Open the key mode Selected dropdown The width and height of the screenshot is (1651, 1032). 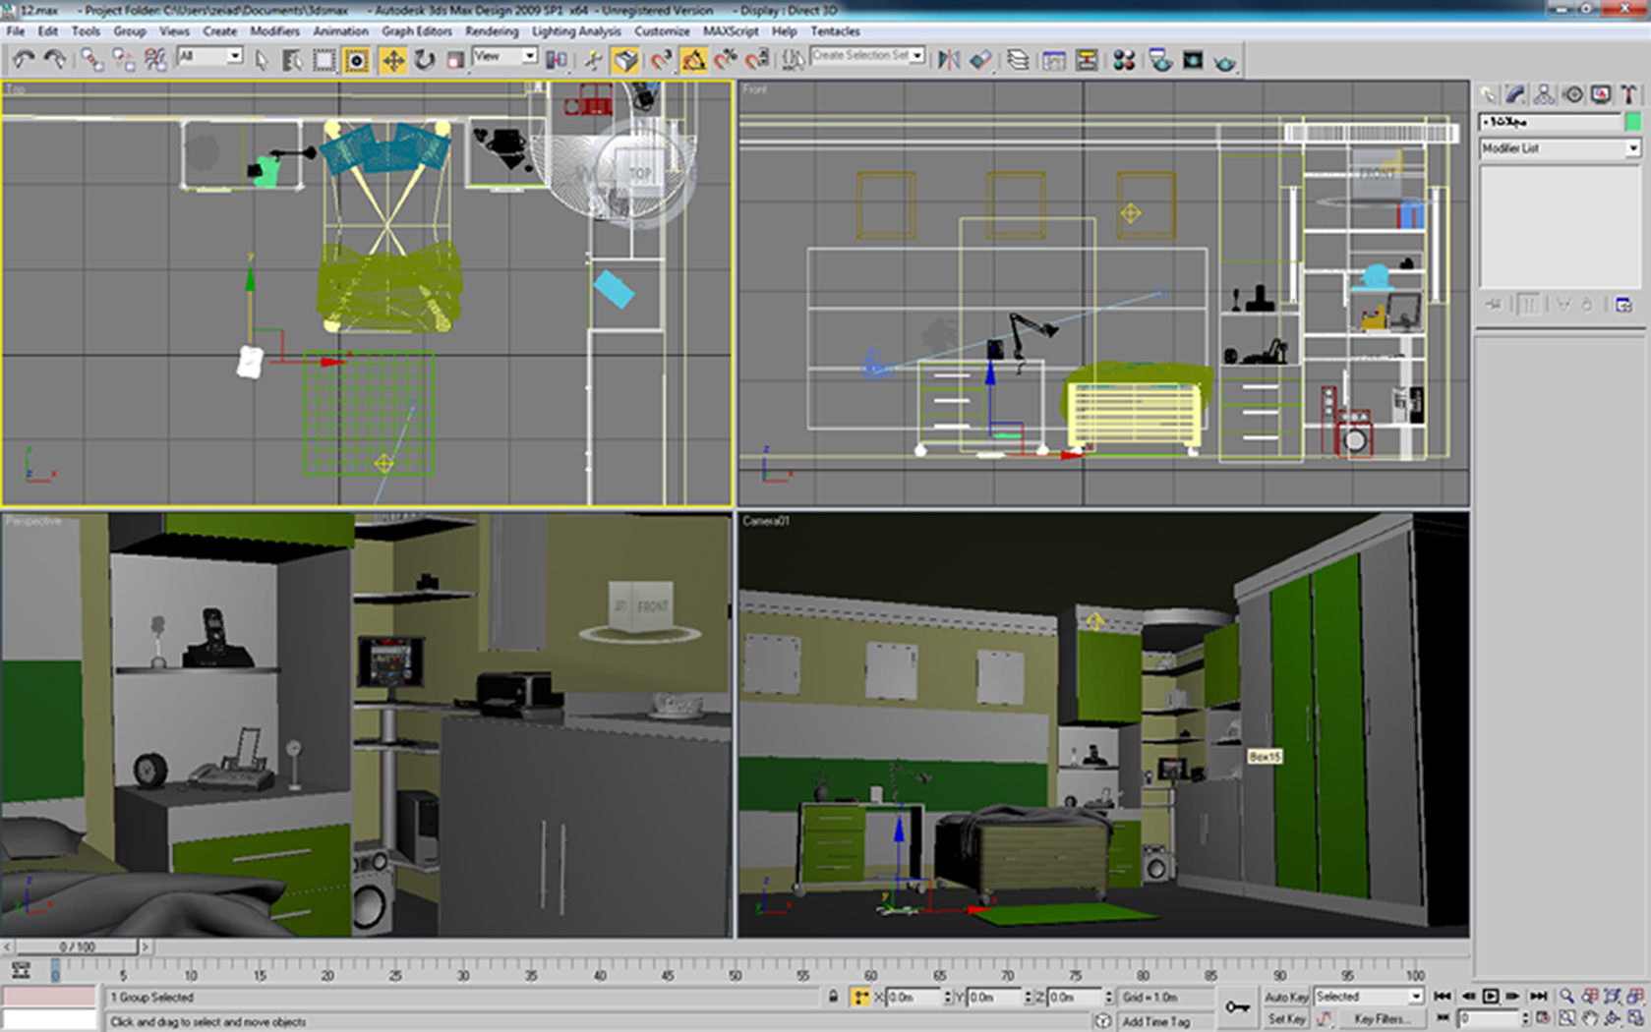tap(1369, 997)
